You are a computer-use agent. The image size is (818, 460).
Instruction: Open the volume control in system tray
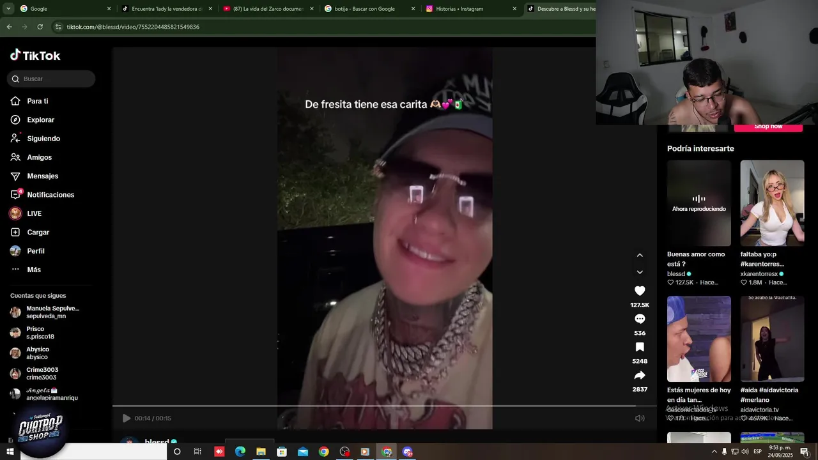[x=745, y=452]
